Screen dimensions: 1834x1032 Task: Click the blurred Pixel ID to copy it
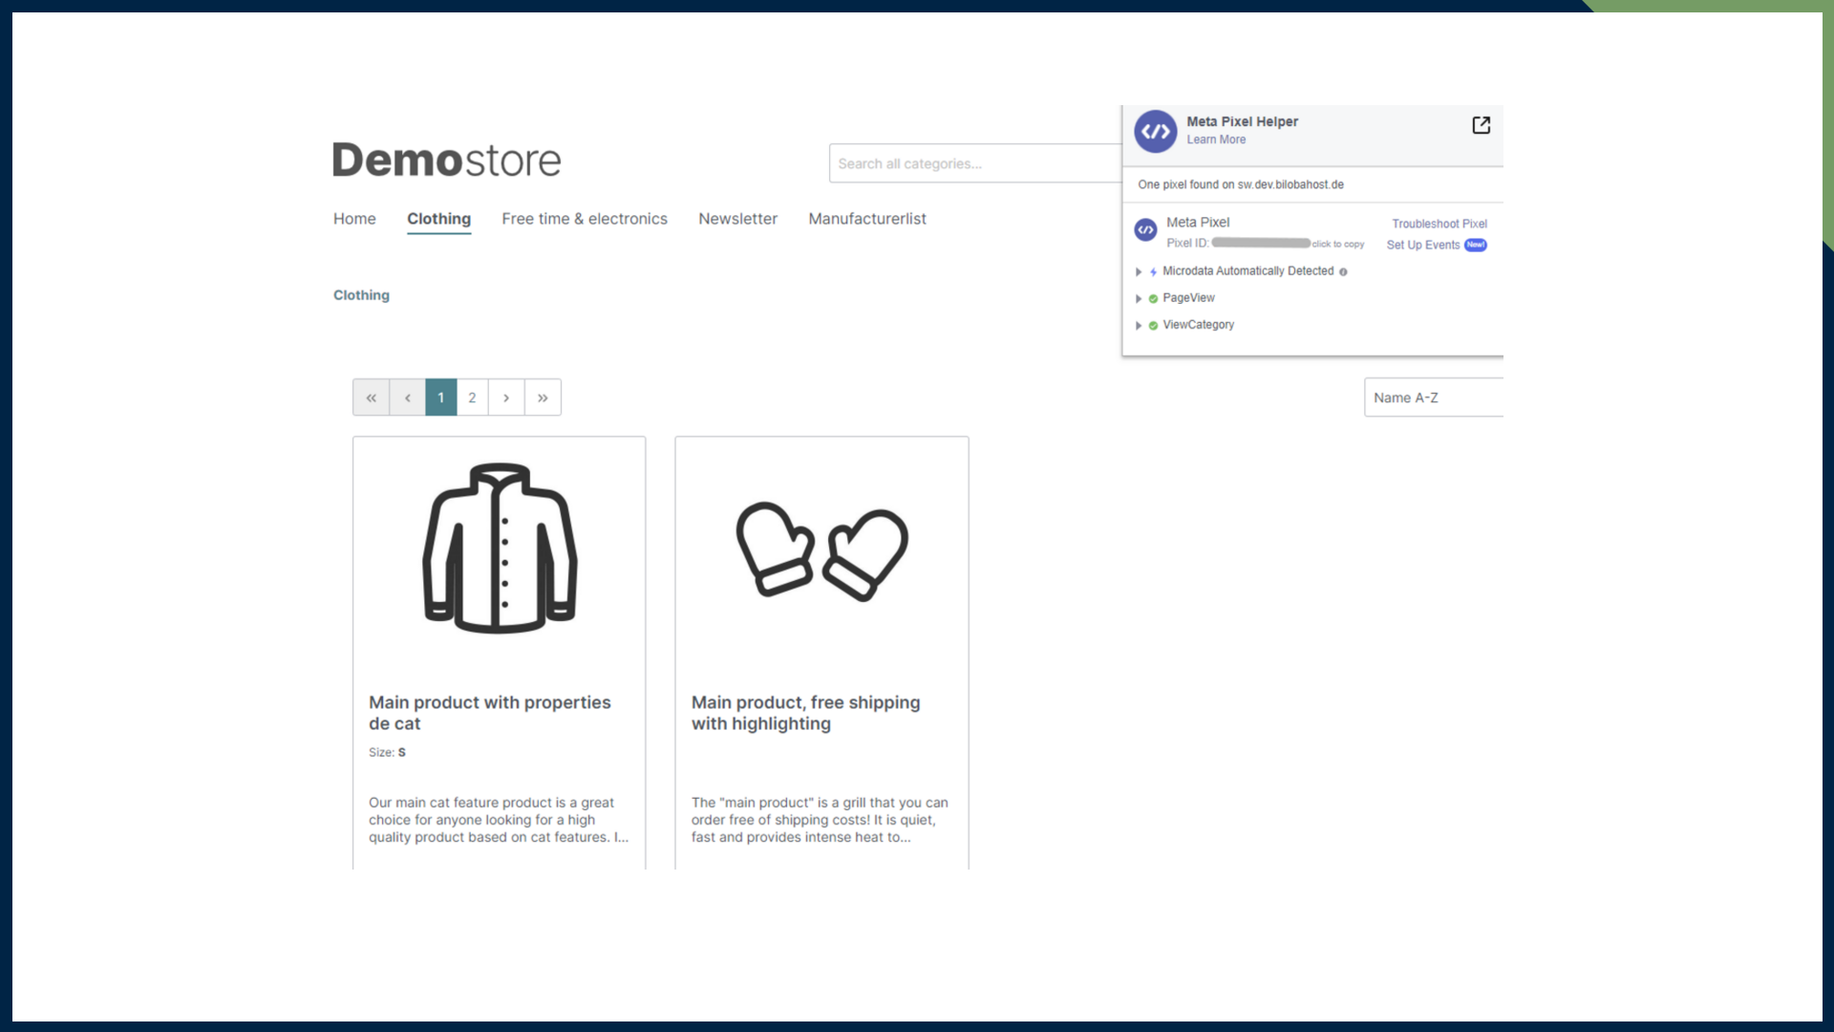pos(1260,243)
